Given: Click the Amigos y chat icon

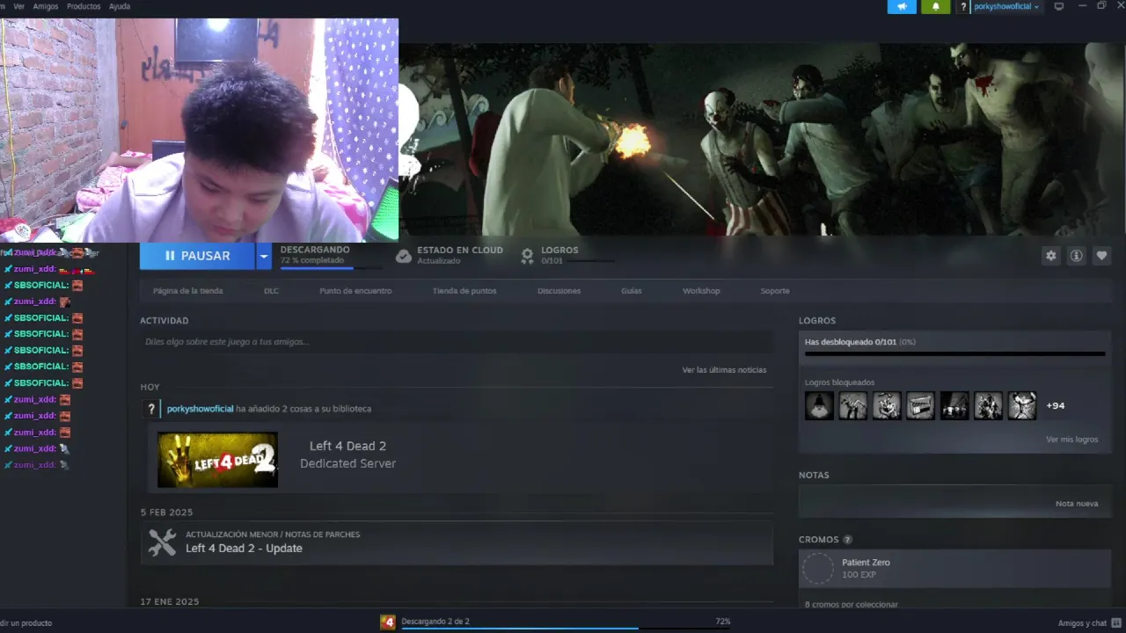Looking at the screenshot, I should (1115, 622).
